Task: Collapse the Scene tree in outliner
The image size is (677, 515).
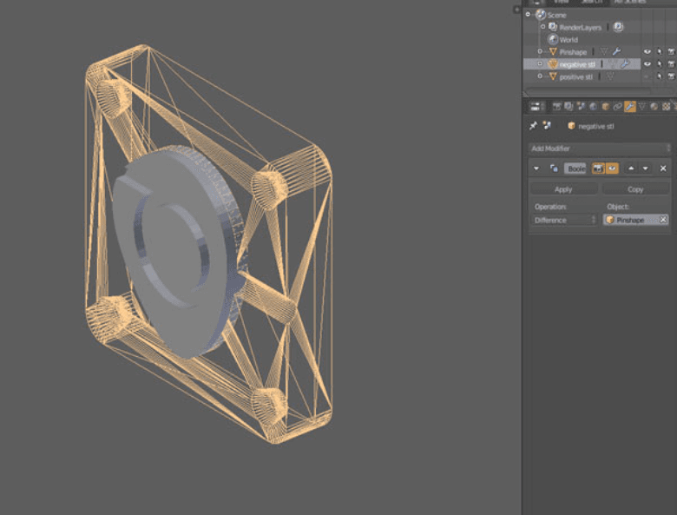Action: [x=529, y=15]
